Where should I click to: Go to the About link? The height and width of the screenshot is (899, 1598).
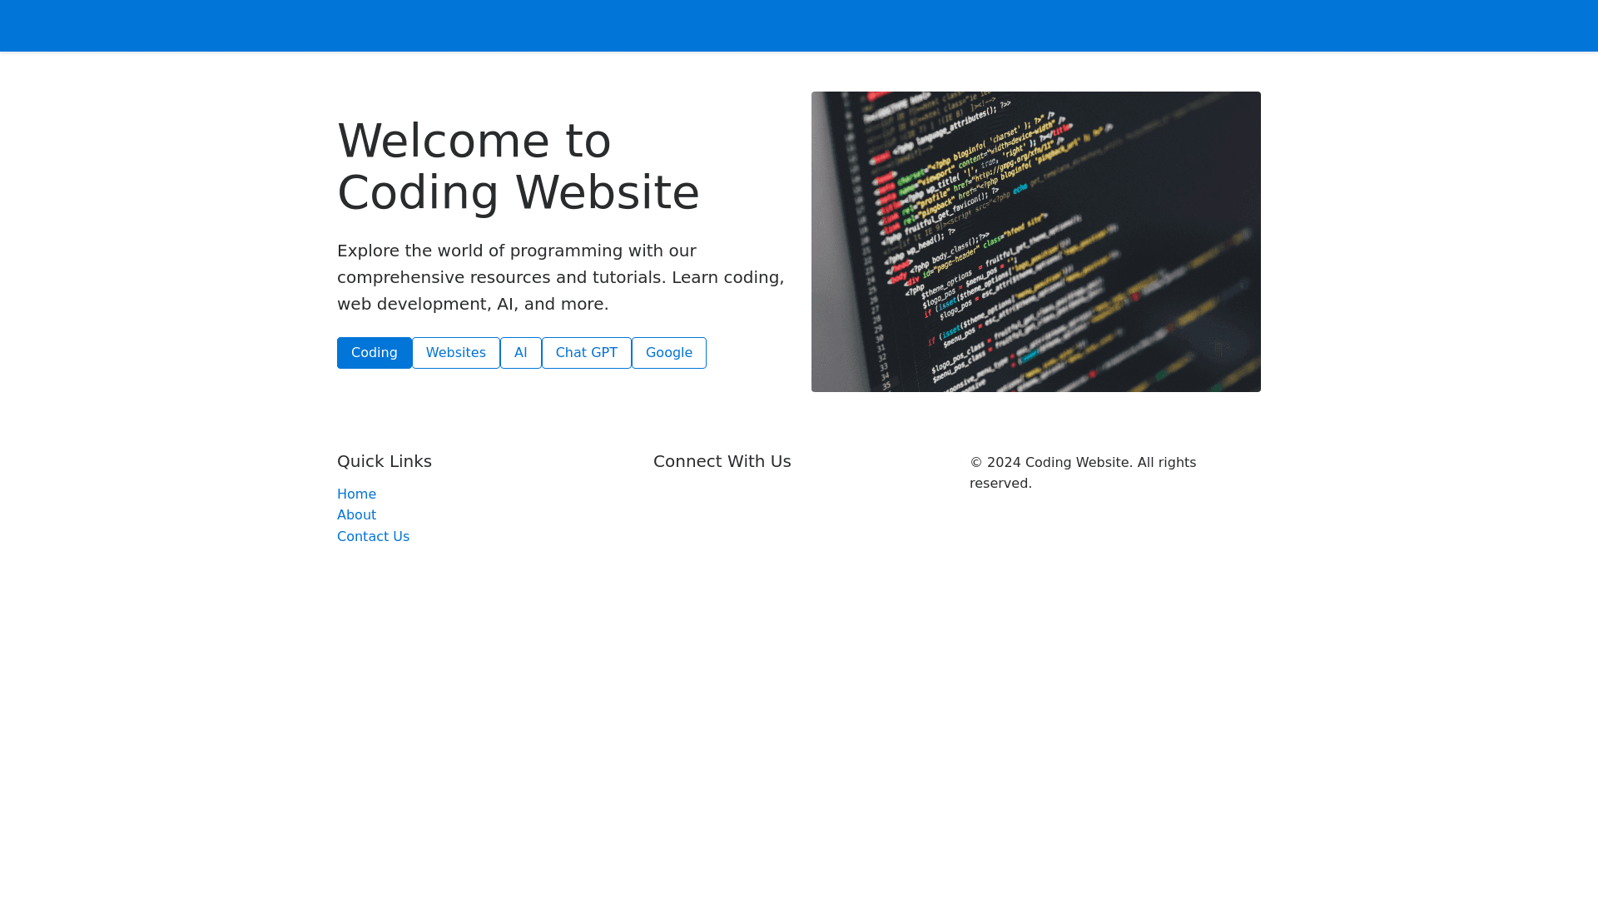coord(356,515)
